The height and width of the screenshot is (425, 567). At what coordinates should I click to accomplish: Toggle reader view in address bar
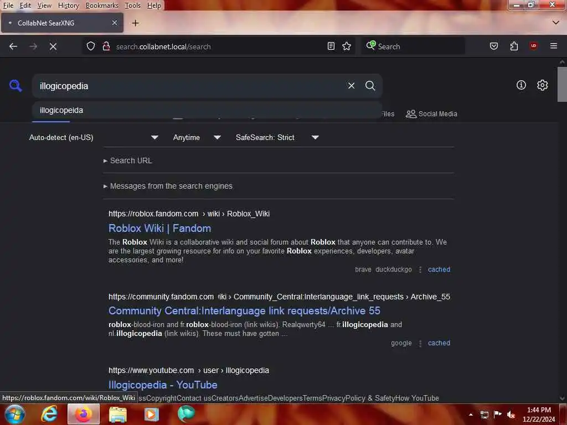[x=331, y=46]
